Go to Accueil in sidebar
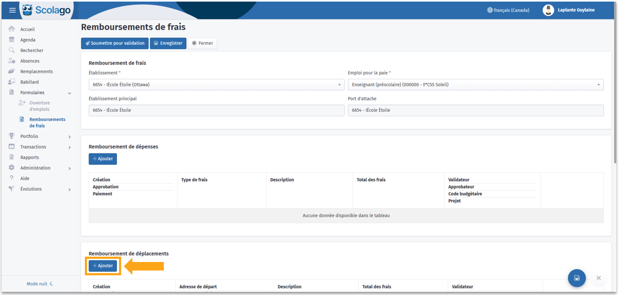The width and height of the screenshot is (619, 295). (28, 29)
